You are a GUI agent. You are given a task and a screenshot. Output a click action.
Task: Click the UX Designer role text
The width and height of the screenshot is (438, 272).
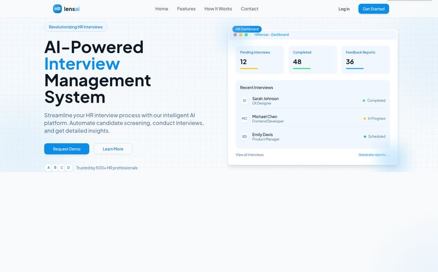point(262,103)
